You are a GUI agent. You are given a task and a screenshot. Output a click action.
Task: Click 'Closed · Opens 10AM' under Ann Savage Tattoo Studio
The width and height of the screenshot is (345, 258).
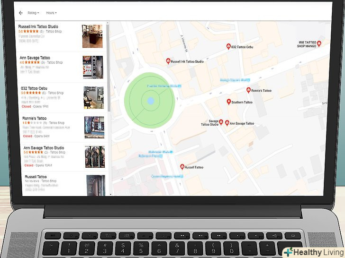(x=38, y=165)
